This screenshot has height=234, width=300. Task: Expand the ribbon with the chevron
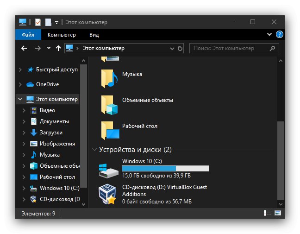(x=269, y=34)
